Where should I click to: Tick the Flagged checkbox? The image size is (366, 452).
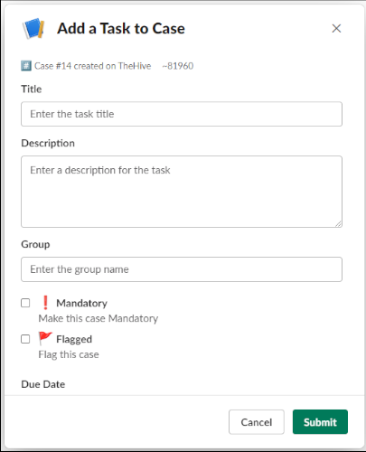(x=25, y=339)
